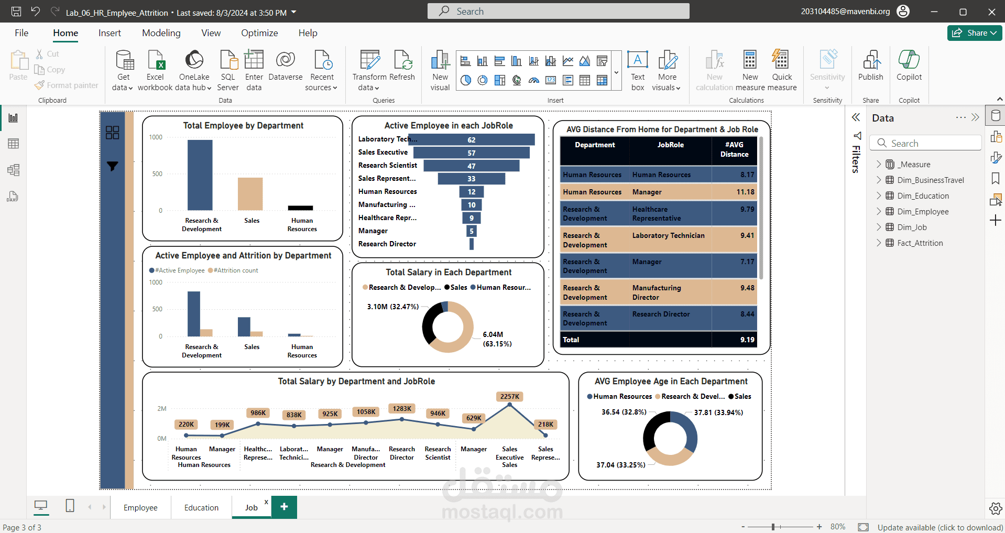The image size is (1005, 533).
Task: Insert a stacked bar chart visual
Action: 465,61
